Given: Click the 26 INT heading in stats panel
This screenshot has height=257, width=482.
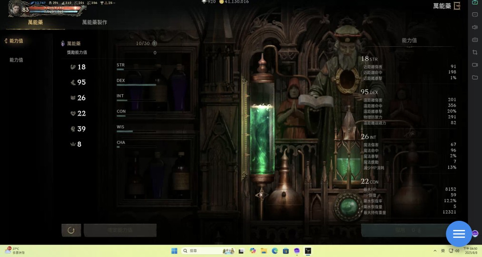Looking at the screenshot, I should (x=369, y=137).
